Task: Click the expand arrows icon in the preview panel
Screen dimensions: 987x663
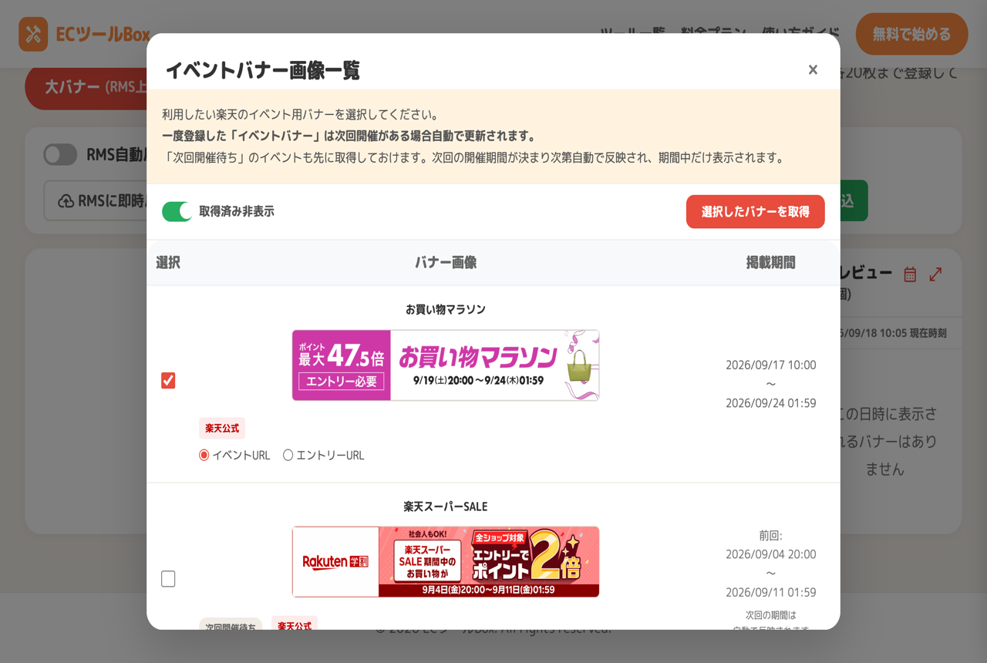Action: [x=935, y=274]
